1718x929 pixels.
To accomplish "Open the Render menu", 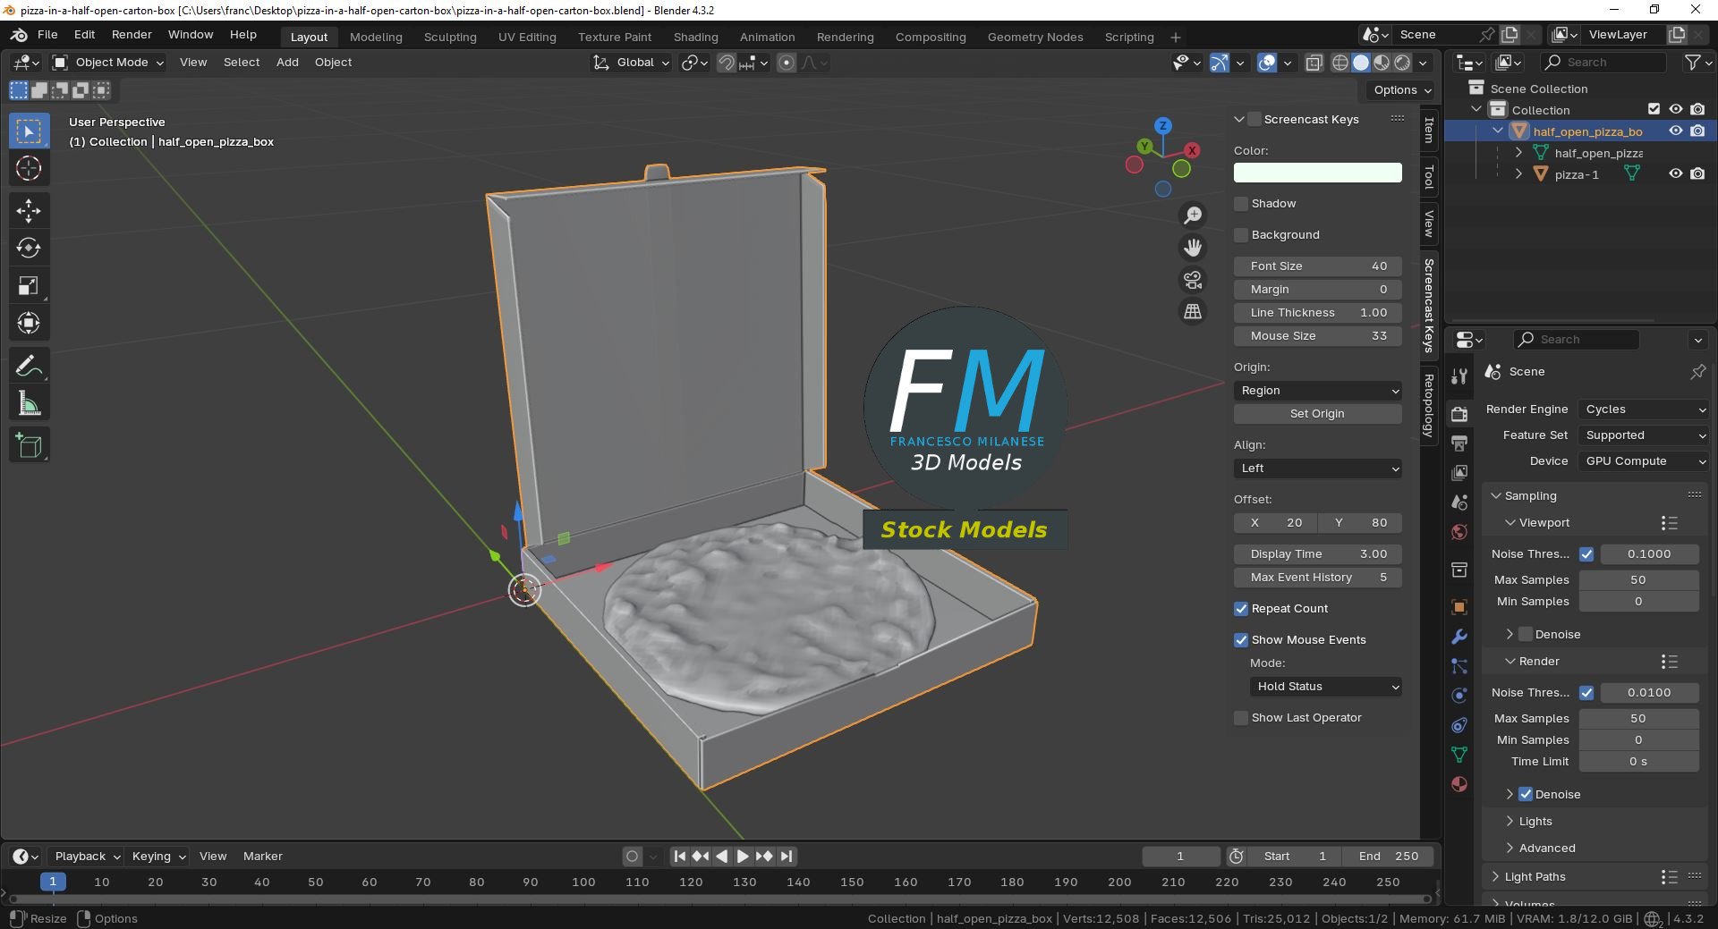I will [x=132, y=35].
